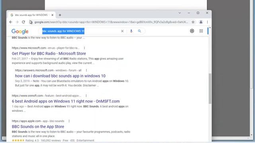Click the page vertical scrollbar thumb
255x143 pixels.
[x=210, y=89]
